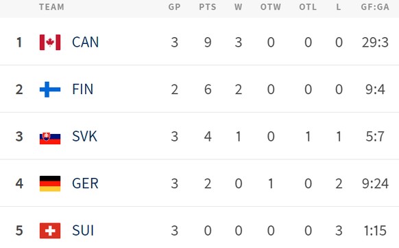The image size is (399, 248).
Task: Select Canada's 29:3 goal difference cell
Action: point(375,42)
